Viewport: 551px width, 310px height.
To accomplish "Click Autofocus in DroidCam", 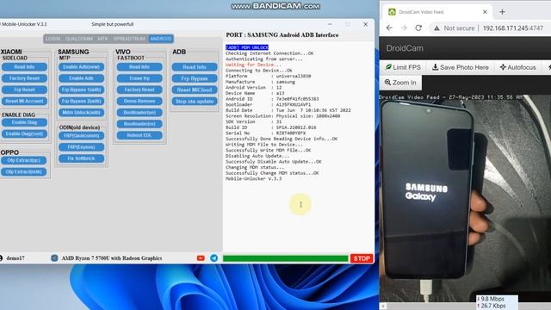I will coord(518,67).
